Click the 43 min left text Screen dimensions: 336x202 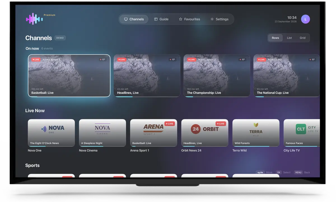coord(123,89)
